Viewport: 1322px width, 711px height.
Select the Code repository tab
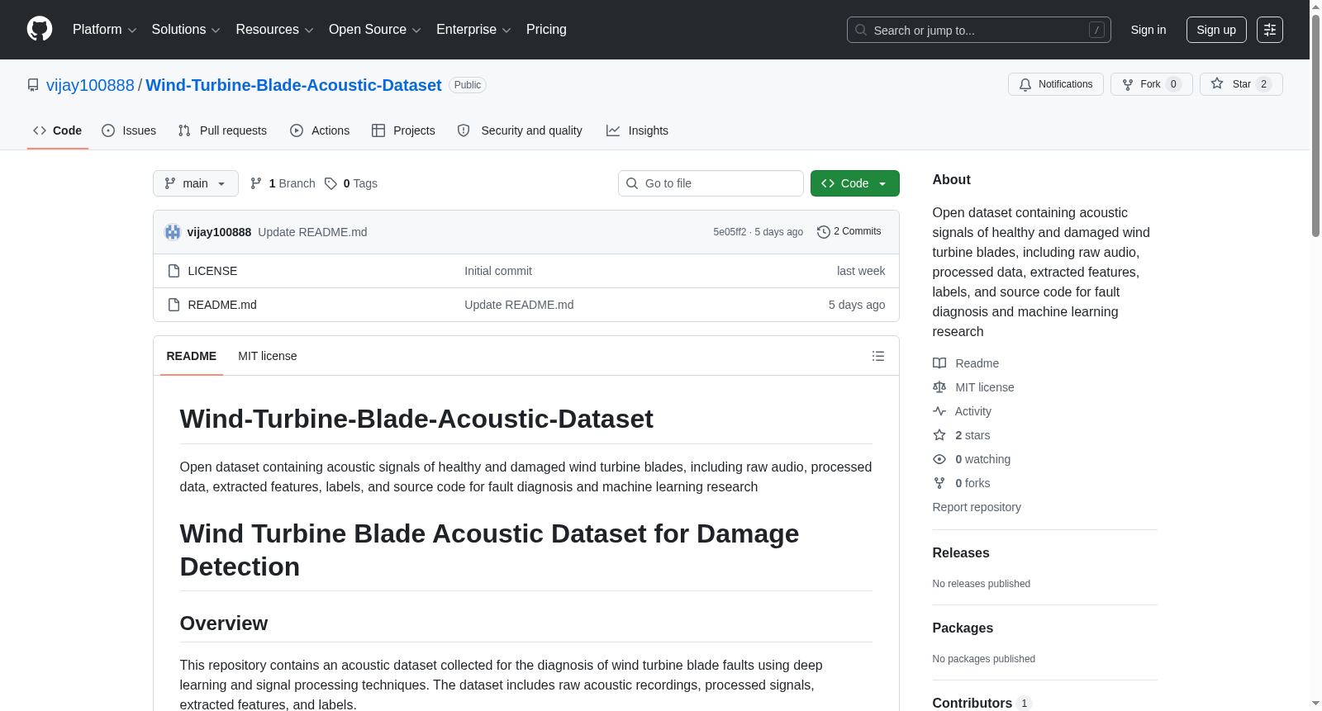tap(58, 130)
